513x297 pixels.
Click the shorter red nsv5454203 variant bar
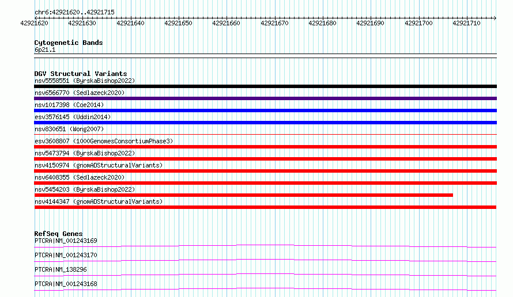point(243,195)
